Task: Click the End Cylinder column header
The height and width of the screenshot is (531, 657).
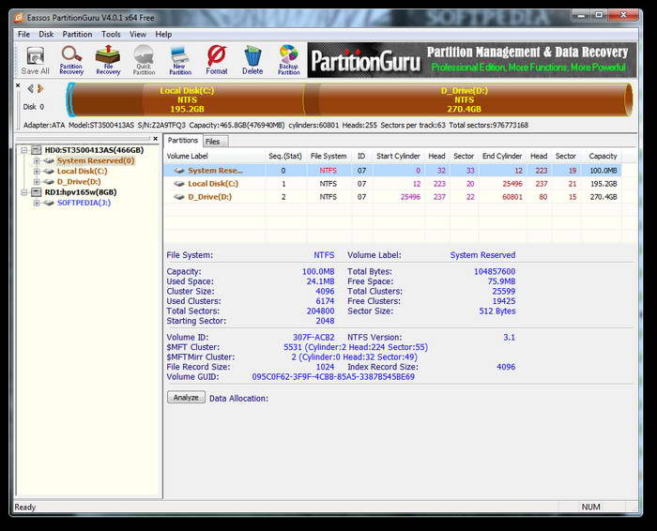Action: (502, 156)
